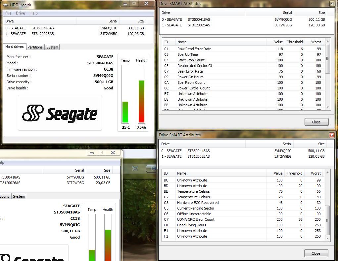Viewport: 338px width, 261px height.
Task: Select the Power On Hours row
Action: pos(243,77)
